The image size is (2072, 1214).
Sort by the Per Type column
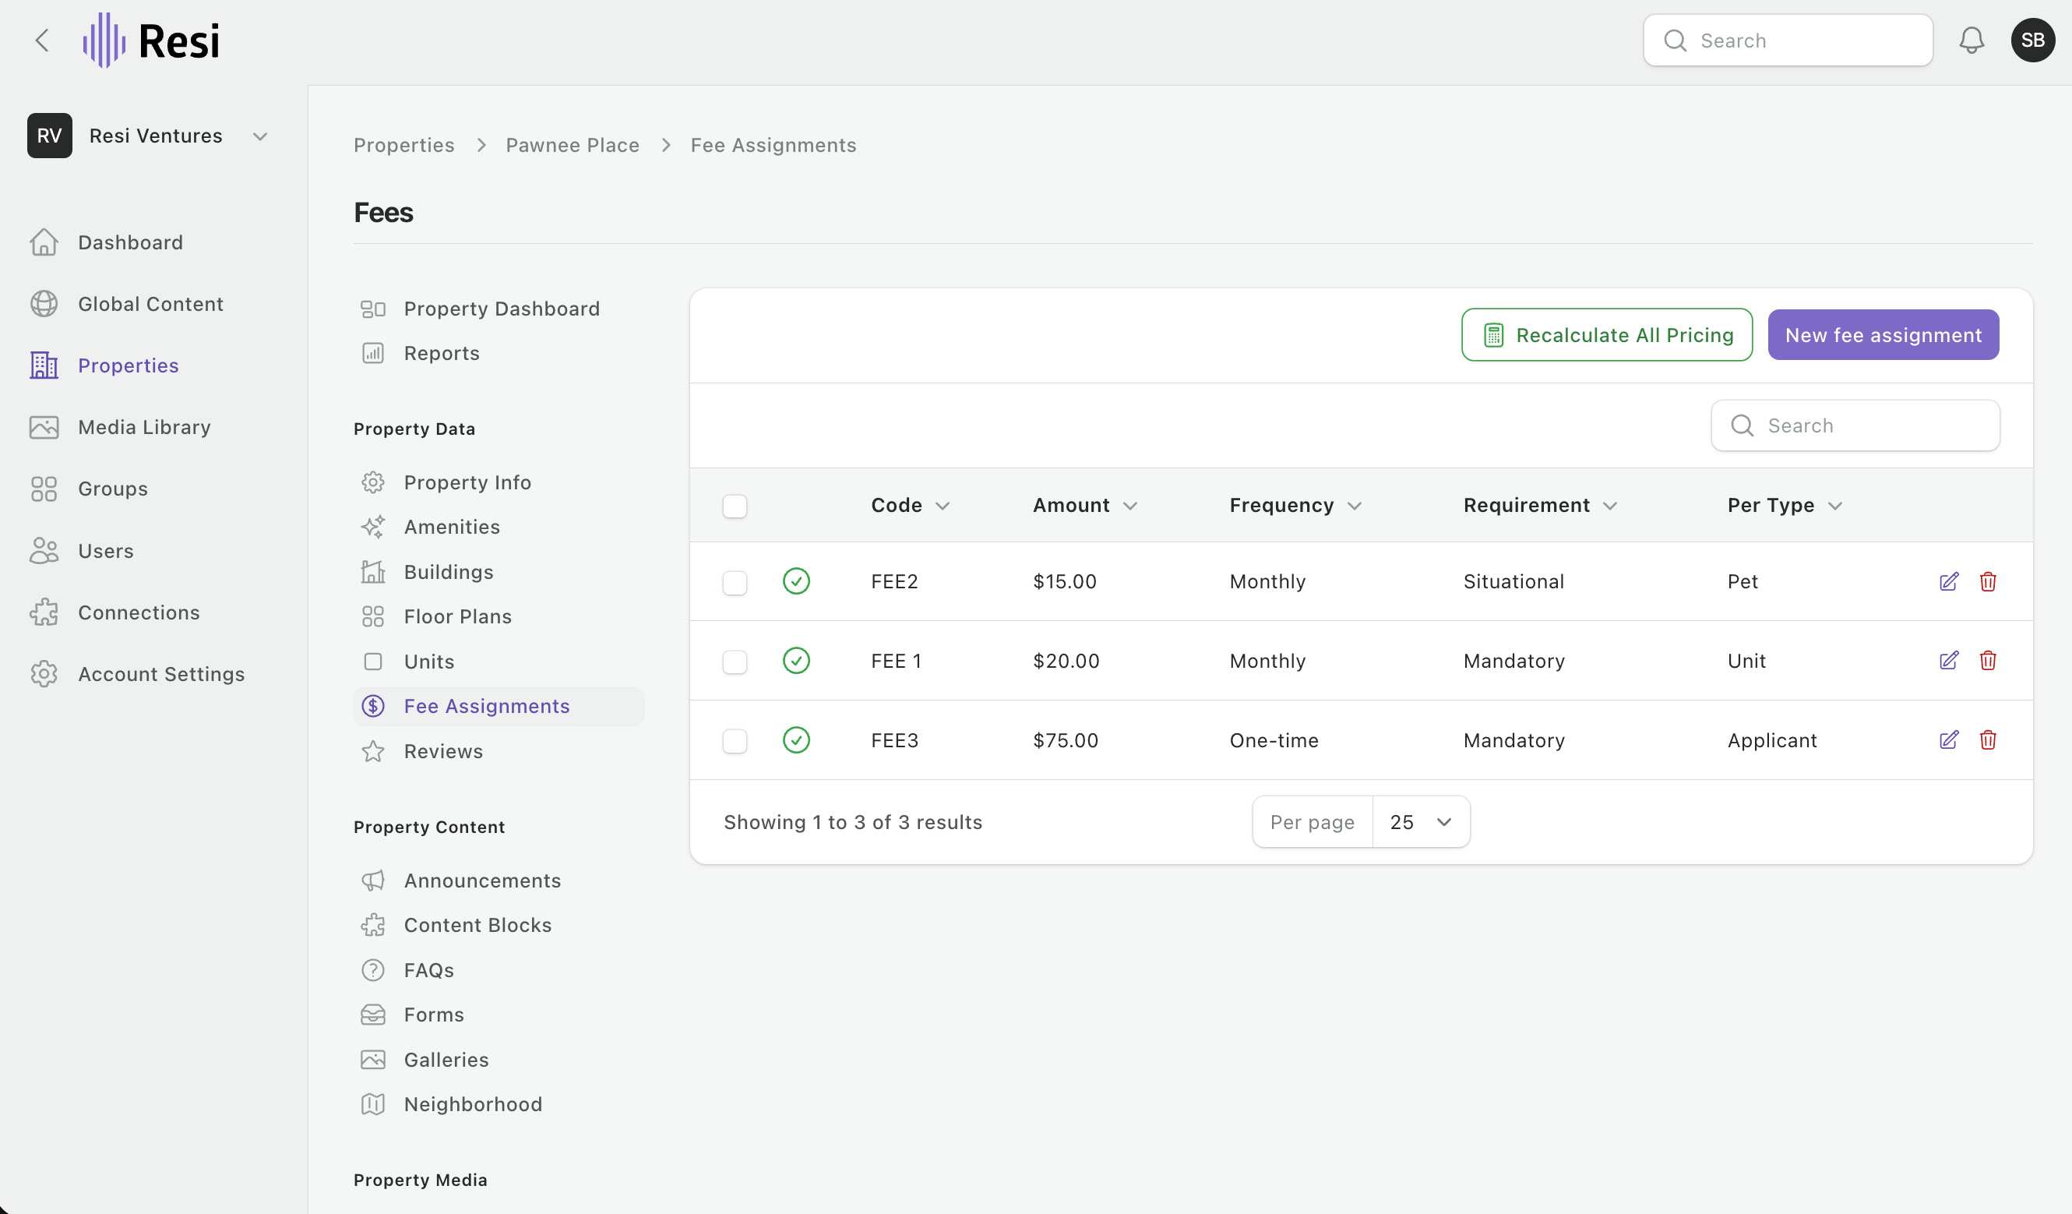[x=1785, y=506]
